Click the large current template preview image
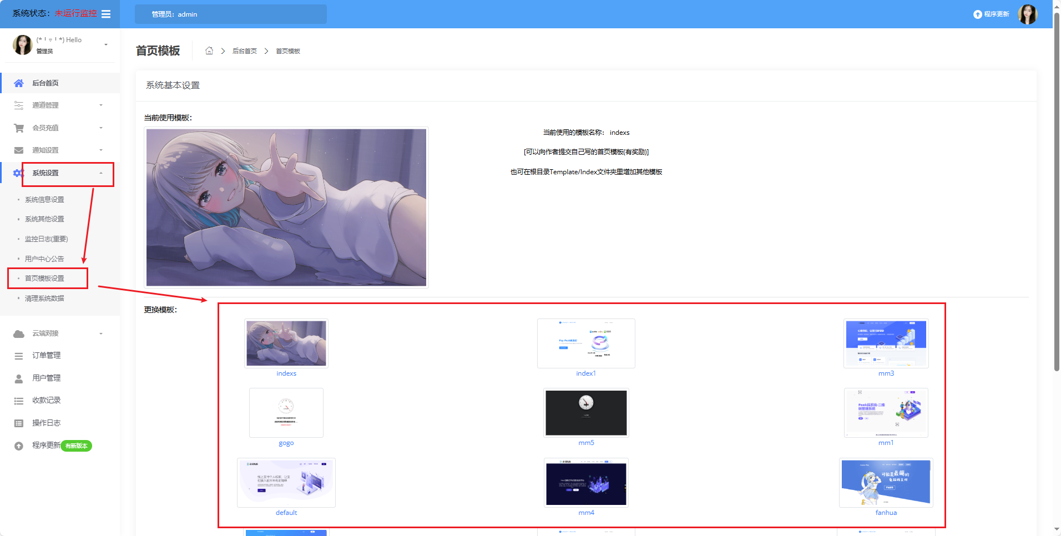Viewport: 1061px width, 536px height. point(286,208)
